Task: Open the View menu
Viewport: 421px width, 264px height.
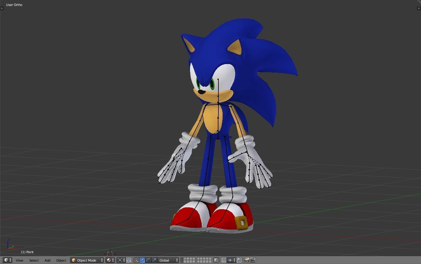Action: [19, 260]
